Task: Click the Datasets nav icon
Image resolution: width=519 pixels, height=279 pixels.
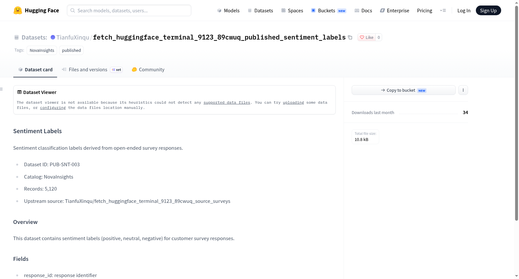Action: click(x=250, y=11)
